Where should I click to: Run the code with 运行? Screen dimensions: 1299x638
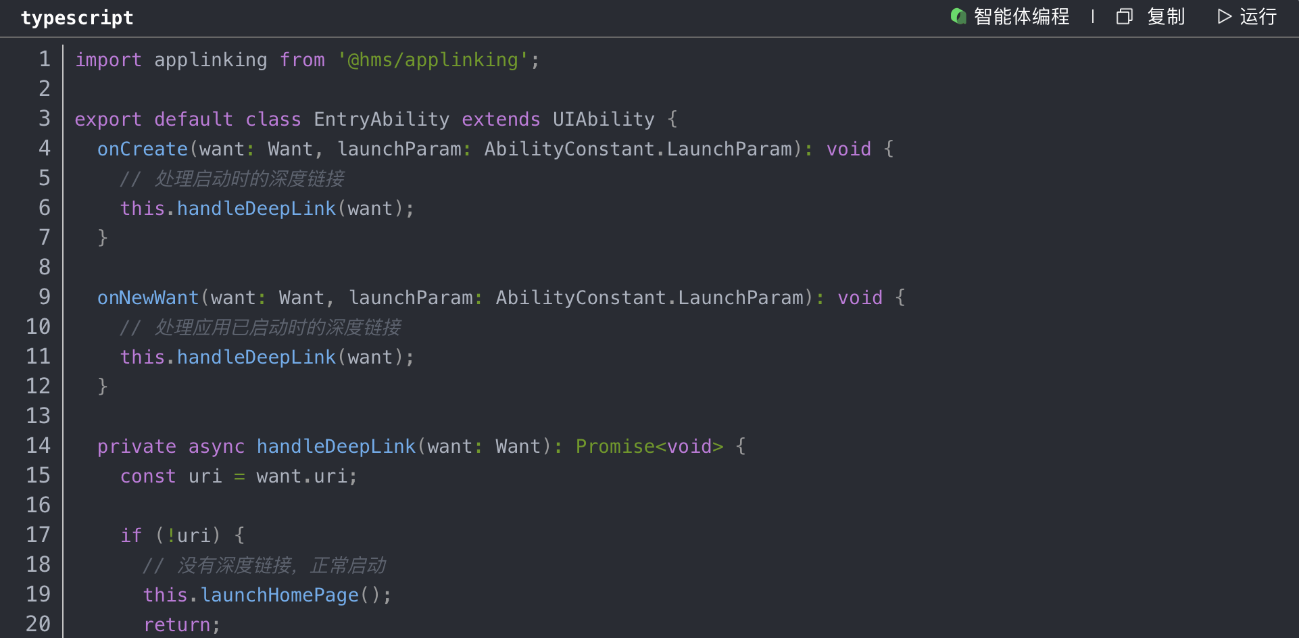[x=1258, y=16]
